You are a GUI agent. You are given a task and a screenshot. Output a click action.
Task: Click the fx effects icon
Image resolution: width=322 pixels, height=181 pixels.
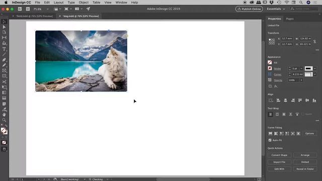point(276,86)
